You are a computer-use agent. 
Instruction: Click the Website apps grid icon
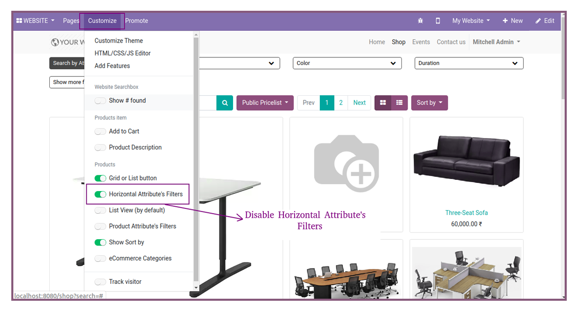(x=19, y=20)
